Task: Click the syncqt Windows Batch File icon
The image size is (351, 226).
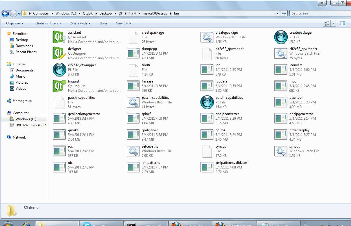Action: 281,151
